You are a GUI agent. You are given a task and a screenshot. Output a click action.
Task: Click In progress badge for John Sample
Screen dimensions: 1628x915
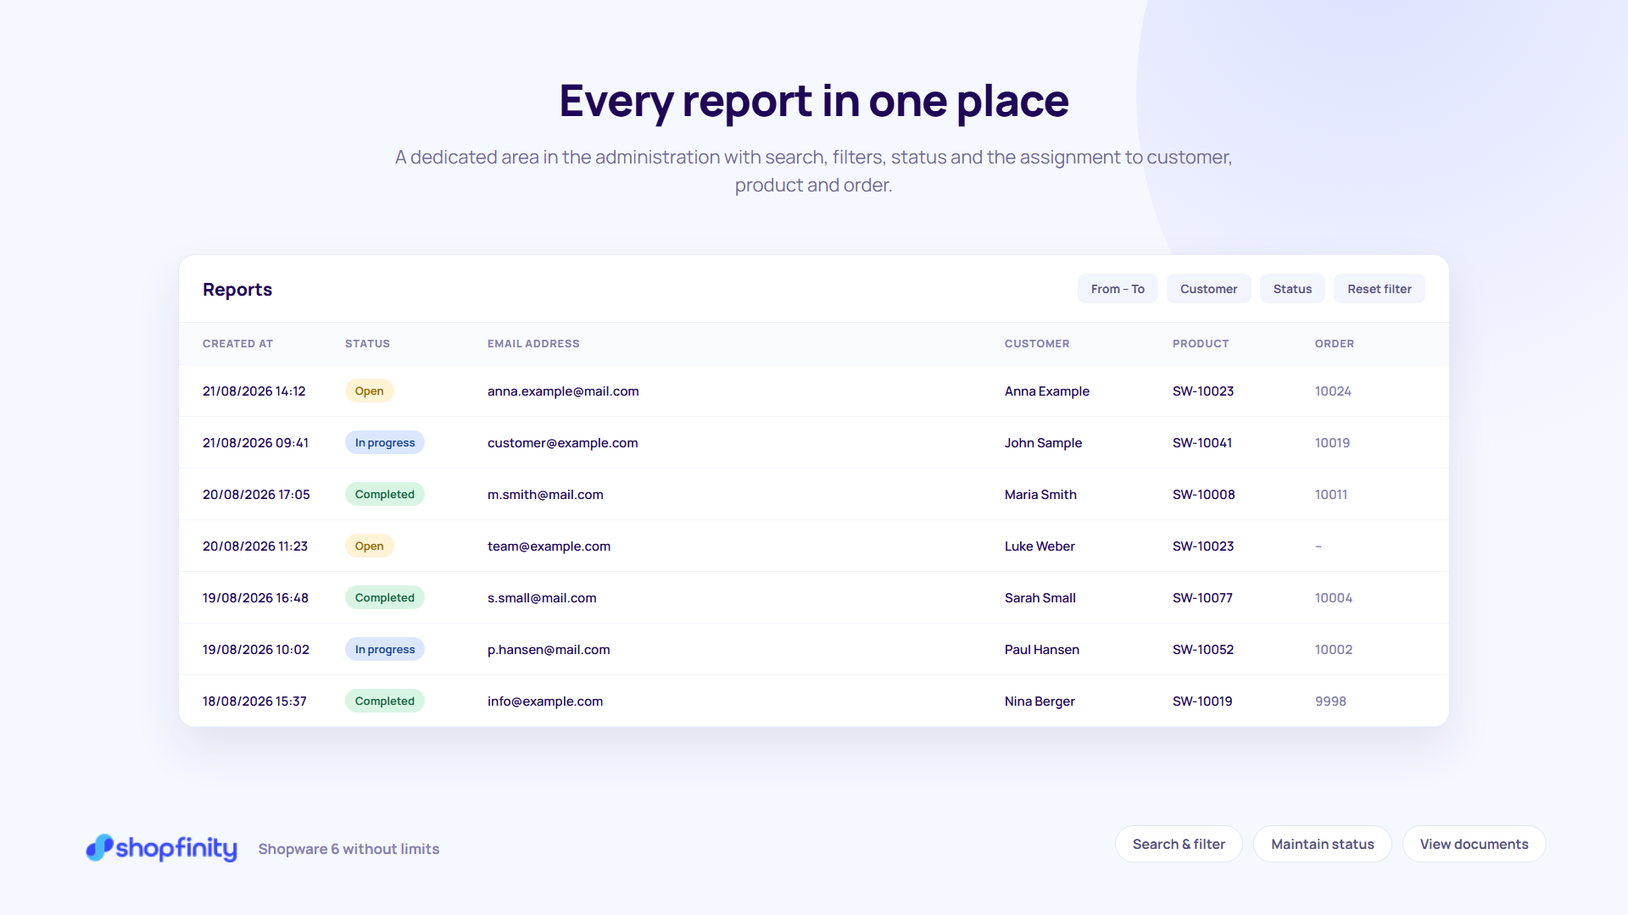(x=385, y=442)
